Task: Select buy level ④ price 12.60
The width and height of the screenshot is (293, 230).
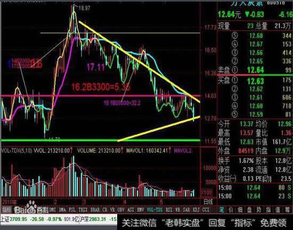Action: point(256,106)
